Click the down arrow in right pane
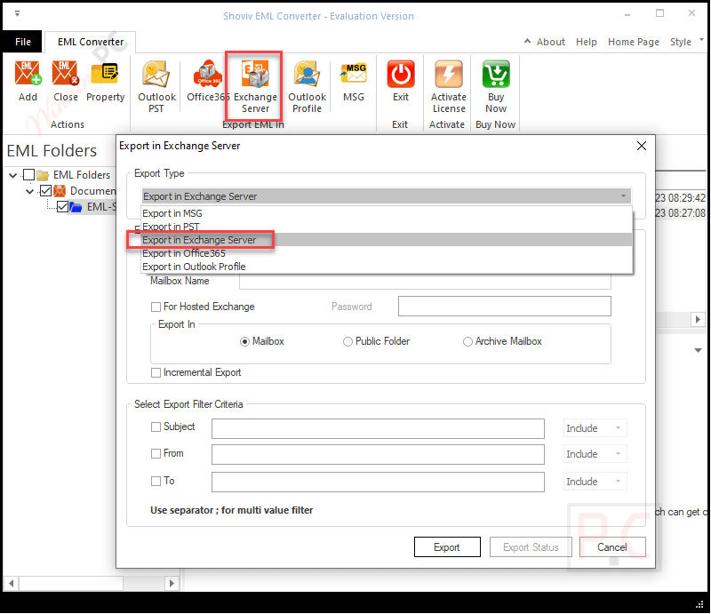The width and height of the screenshot is (711, 614). tap(698, 350)
